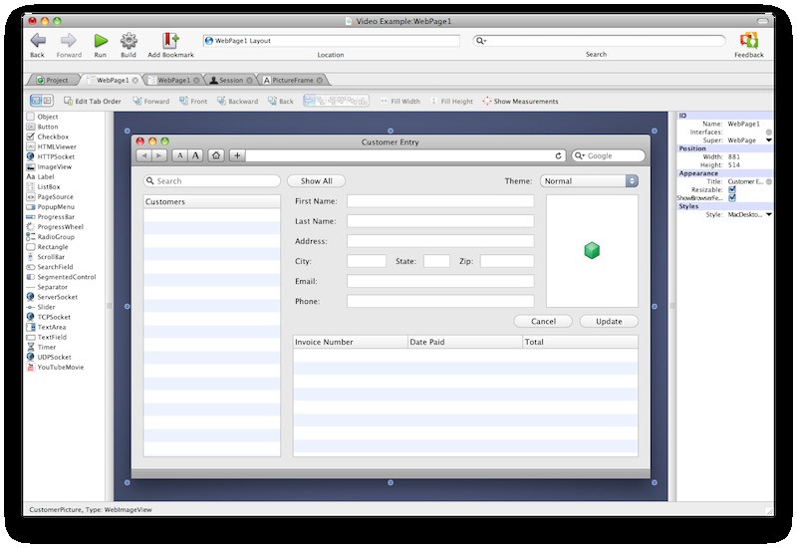Open the Theme Normal popup menu

point(589,181)
